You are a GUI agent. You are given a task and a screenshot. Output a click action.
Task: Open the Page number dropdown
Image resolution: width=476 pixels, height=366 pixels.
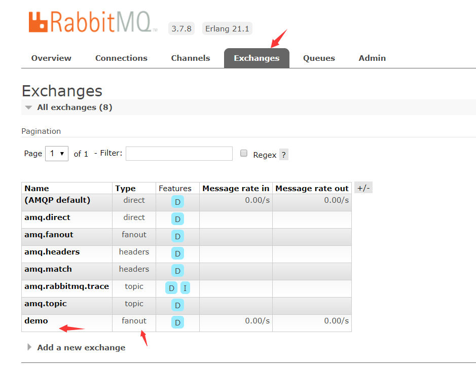click(x=57, y=154)
